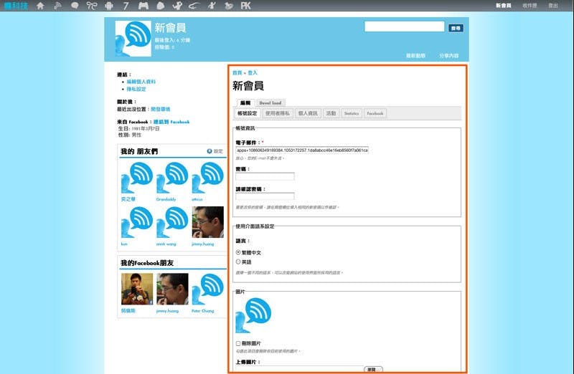This screenshot has height=374, width=574.
Task: Click the ribbon bow icon in top bar
Action: coord(91,6)
